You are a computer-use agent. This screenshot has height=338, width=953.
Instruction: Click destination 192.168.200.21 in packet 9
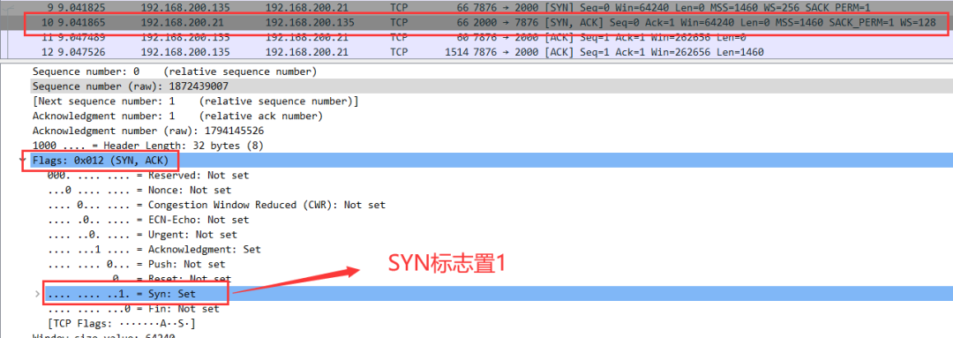pos(306,8)
